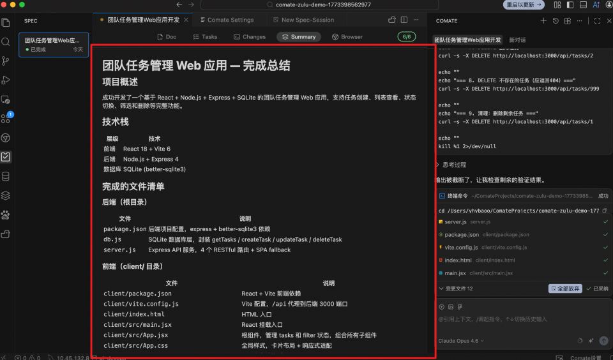Open vite.config.js changed file
Screen dimensions: 613x360
[x=523, y=248]
